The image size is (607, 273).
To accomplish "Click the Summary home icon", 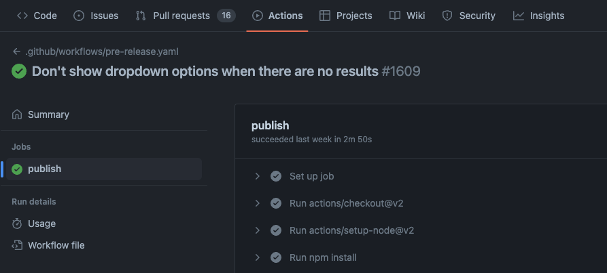I will (16, 114).
